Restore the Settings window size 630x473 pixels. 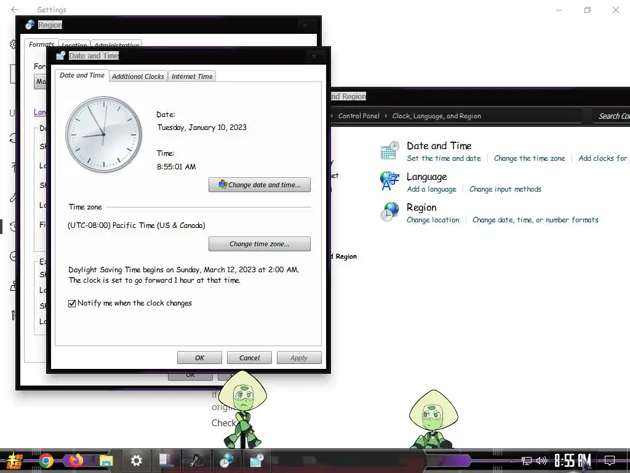pyautogui.click(x=588, y=10)
